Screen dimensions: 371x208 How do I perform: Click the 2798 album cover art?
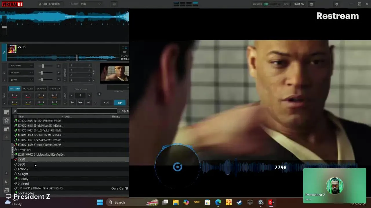tap(12, 49)
